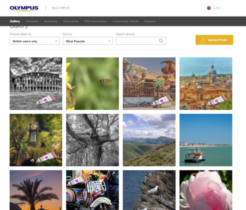Click the magnifier icon in search box

click(161, 41)
